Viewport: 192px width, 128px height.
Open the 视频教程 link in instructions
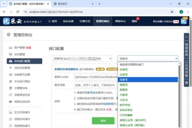point(108,104)
